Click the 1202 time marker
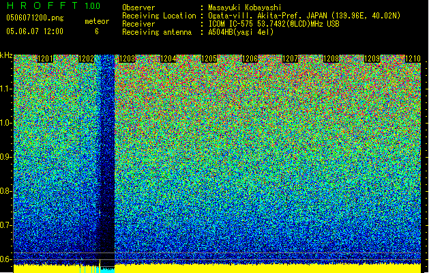This screenshot has width=429, height=273. coord(86,59)
